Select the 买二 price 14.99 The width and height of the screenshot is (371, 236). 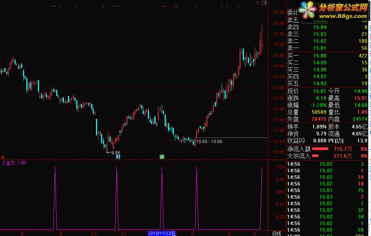pyautogui.click(x=320, y=63)
